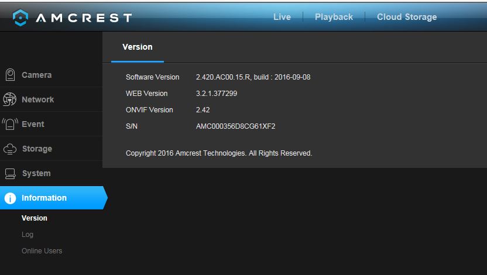Go to the Playback tab
Screen dimensions: 487x275
pos(334,17)
